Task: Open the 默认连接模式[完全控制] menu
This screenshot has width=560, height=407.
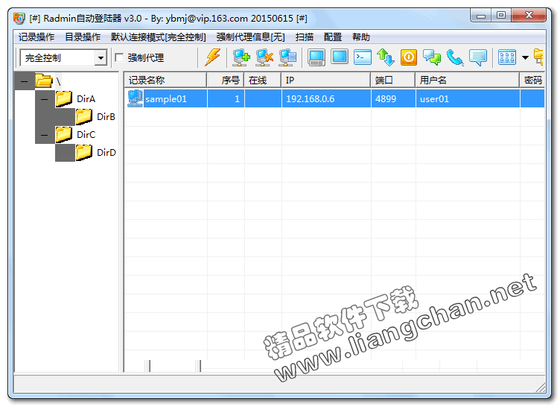Action: [x=158, y=37]
